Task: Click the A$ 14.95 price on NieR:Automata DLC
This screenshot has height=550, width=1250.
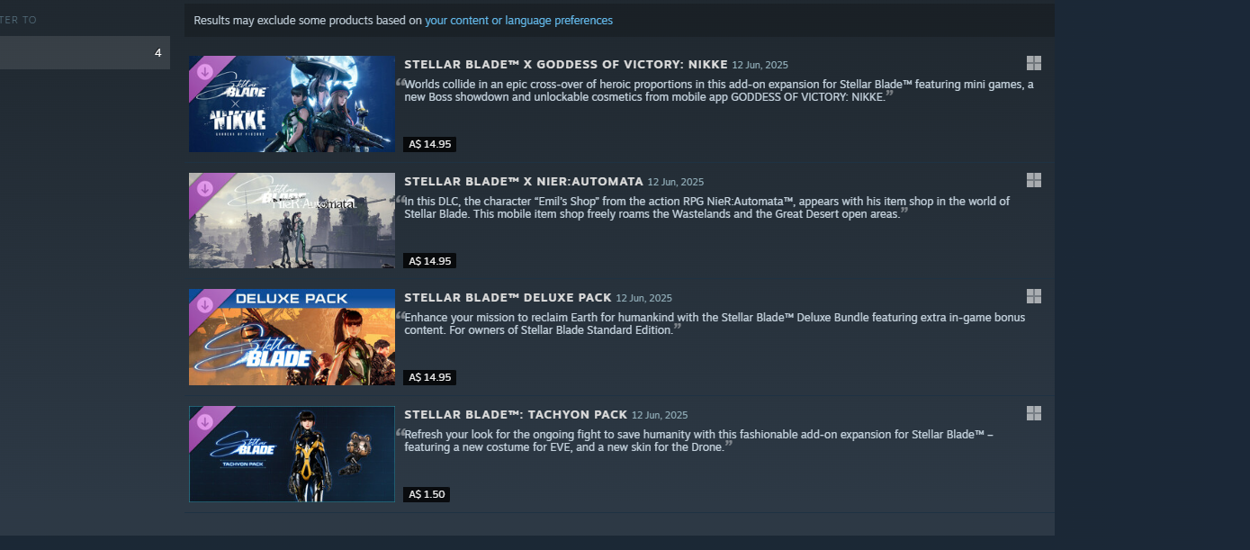Action: (430, 261)
